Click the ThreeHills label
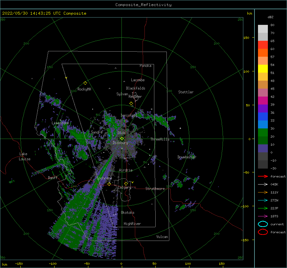This screenshot has width=287, height=268. (160, 139)
